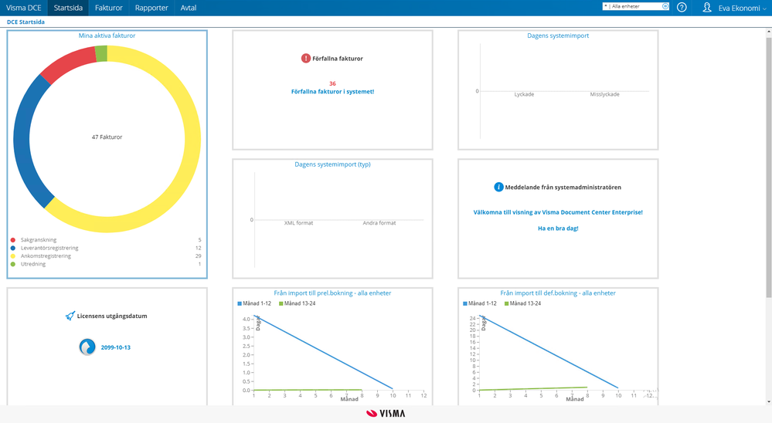Open the Fakturor menu
Screen dimensions: 772x423
click(x=109, y=8)
